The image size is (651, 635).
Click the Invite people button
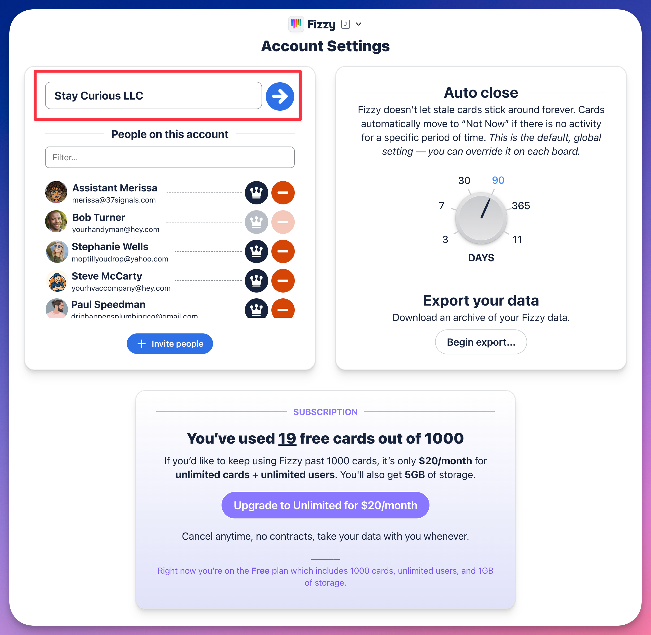(x=170, y=344)
